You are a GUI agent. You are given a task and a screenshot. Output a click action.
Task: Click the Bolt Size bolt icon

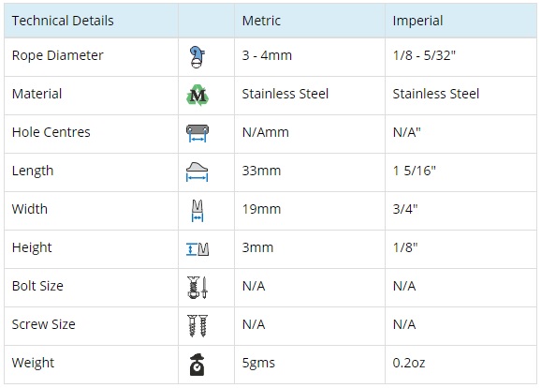tap(197, 287)
